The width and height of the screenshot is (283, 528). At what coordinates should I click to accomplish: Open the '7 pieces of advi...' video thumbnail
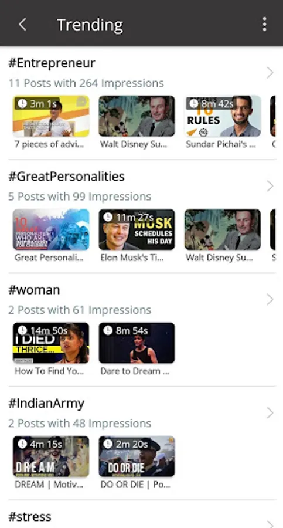coord(51,116)
